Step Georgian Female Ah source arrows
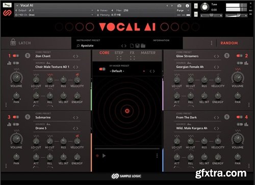The image size is (255, 185). (216, 67)
